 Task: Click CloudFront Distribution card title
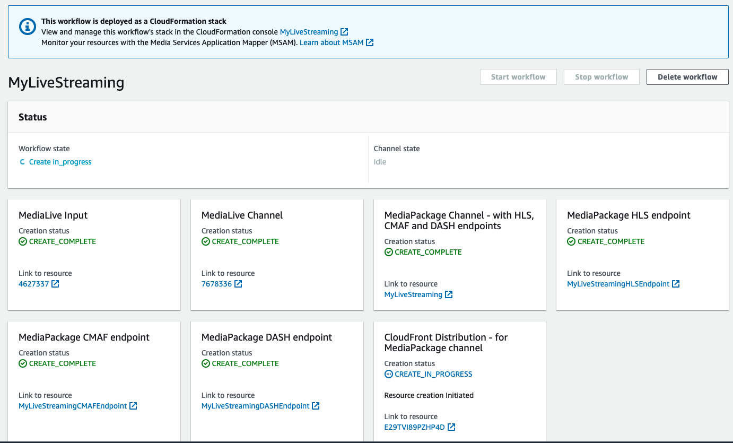(x=446, y=343)
